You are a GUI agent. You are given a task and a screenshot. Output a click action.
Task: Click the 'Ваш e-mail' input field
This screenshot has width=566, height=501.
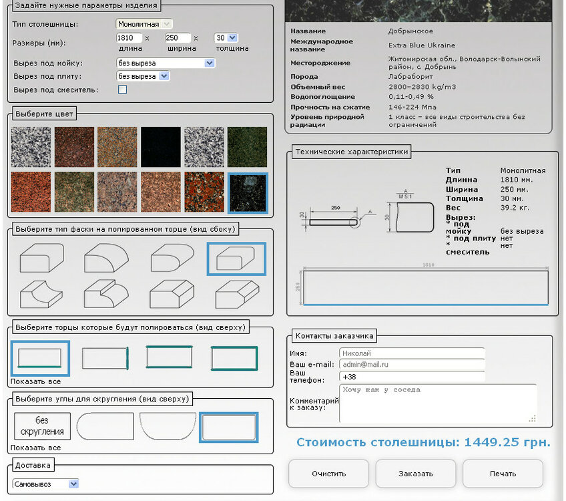coord(412,365)
